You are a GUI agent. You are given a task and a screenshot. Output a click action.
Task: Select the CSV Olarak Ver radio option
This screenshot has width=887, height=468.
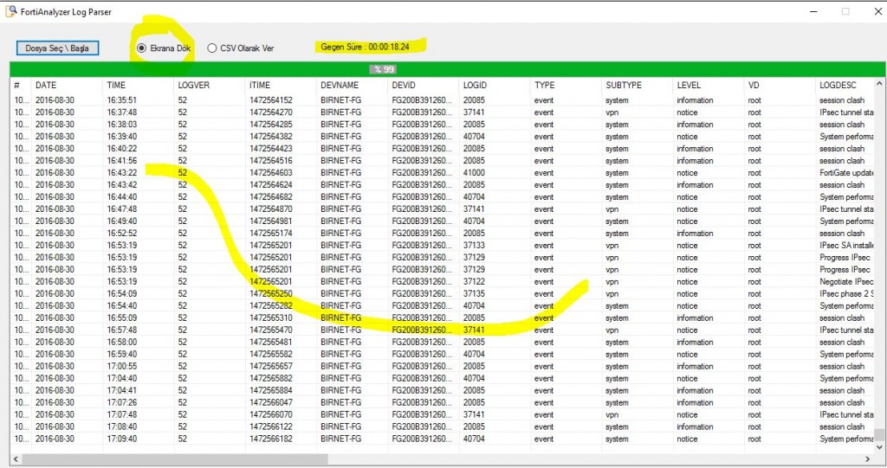click(241, 48)
